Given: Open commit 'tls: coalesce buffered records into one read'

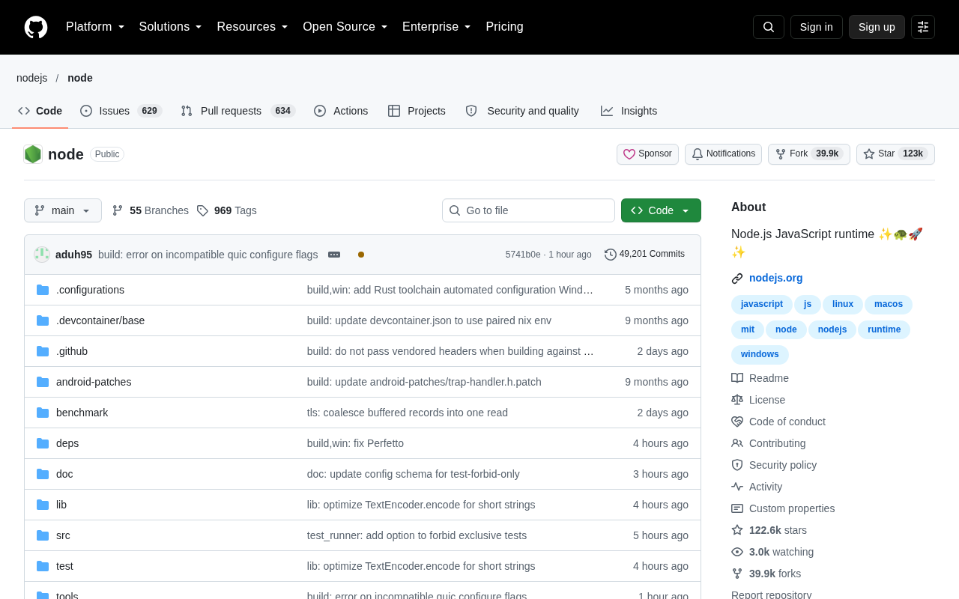Looking at the screenshot, I should pyautogui.click(x=408, y=413).
